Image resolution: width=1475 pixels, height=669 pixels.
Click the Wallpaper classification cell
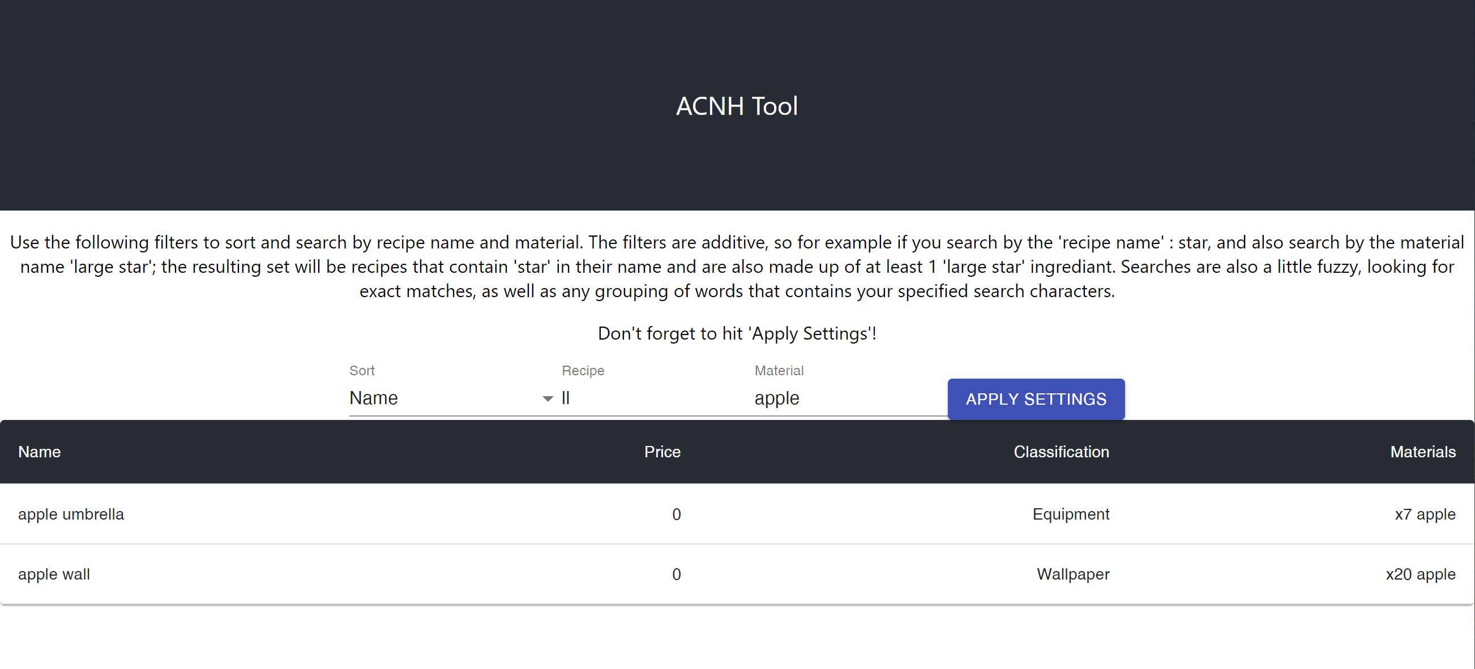[1072, 574]
